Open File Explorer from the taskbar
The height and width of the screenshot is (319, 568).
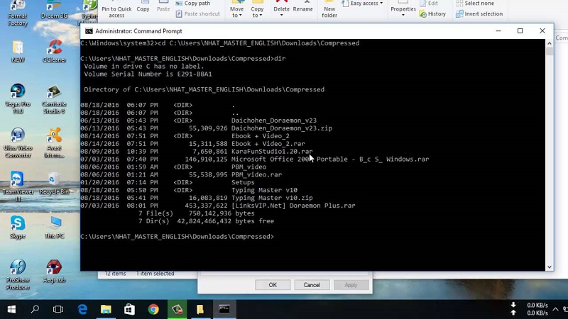[x=106, y=309]
